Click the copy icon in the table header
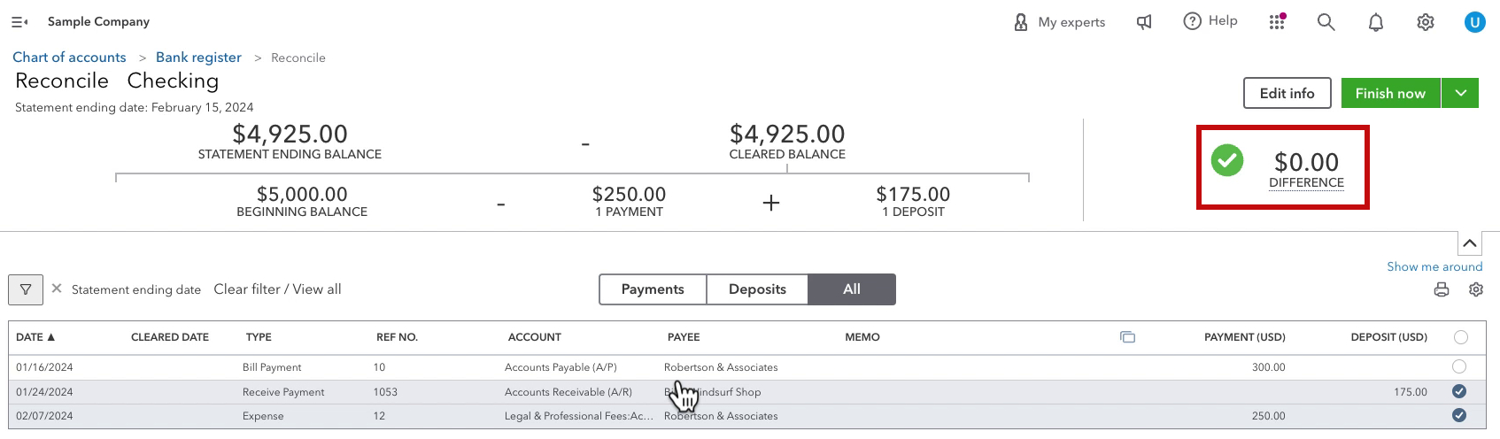Viewport: 1500px width, 439px height. (x=1127, y=337)
